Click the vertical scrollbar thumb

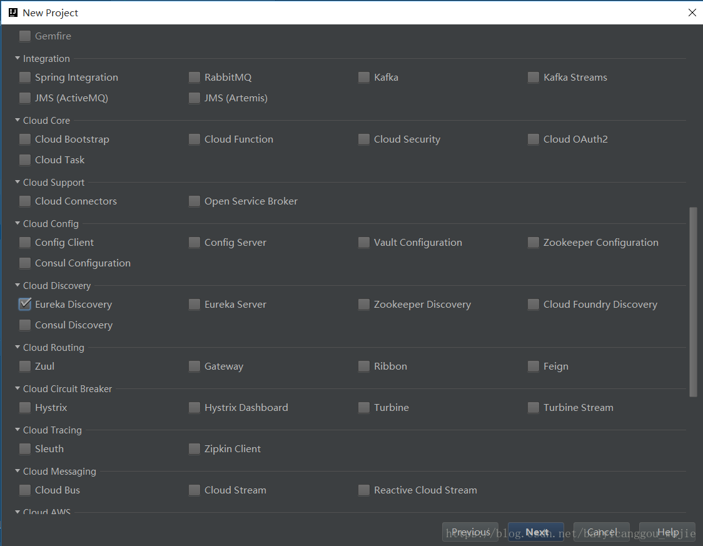[693, 301]
